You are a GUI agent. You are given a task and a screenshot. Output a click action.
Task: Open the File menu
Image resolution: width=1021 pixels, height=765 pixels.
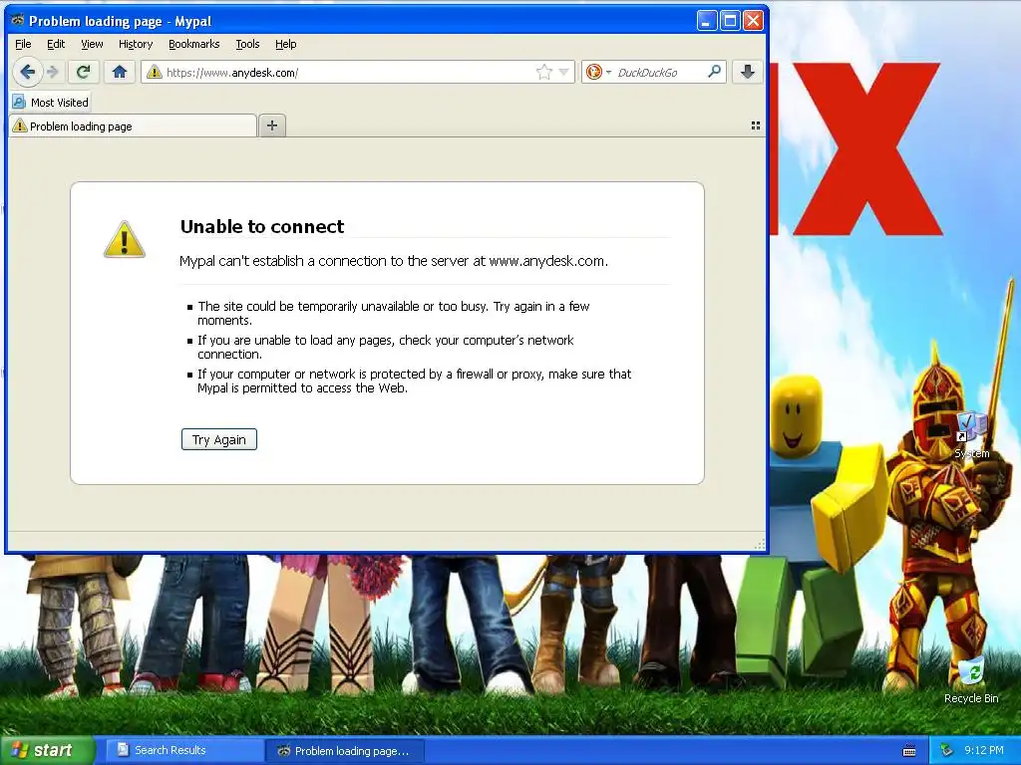(x=23, y=44)
